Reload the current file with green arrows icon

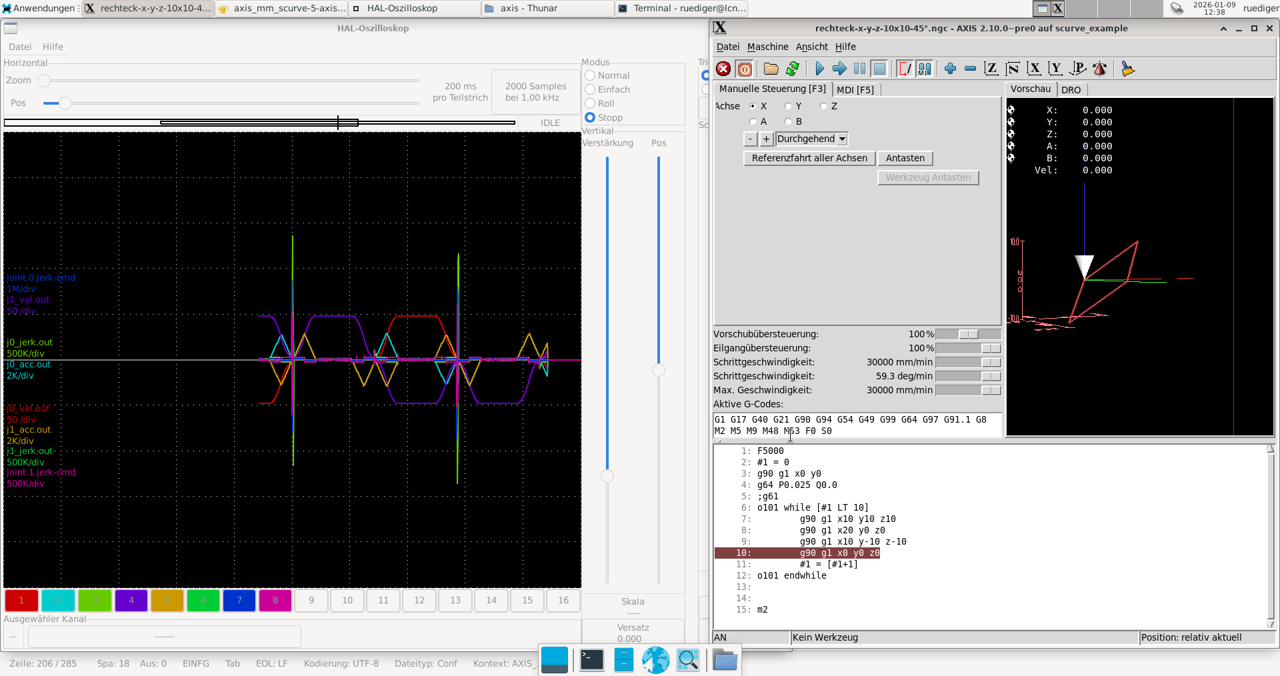(793, 69)
